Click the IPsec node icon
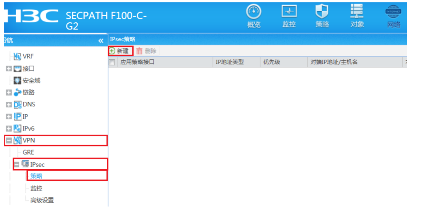 (x=25, y=164)
